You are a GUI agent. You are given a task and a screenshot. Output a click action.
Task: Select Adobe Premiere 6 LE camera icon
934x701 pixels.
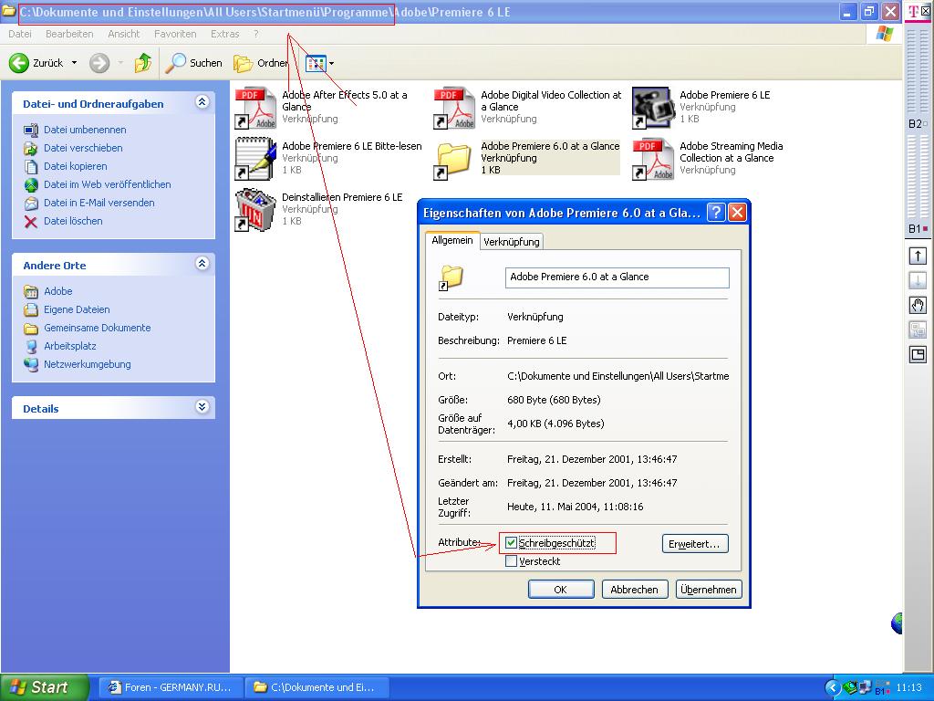[653, 108]
